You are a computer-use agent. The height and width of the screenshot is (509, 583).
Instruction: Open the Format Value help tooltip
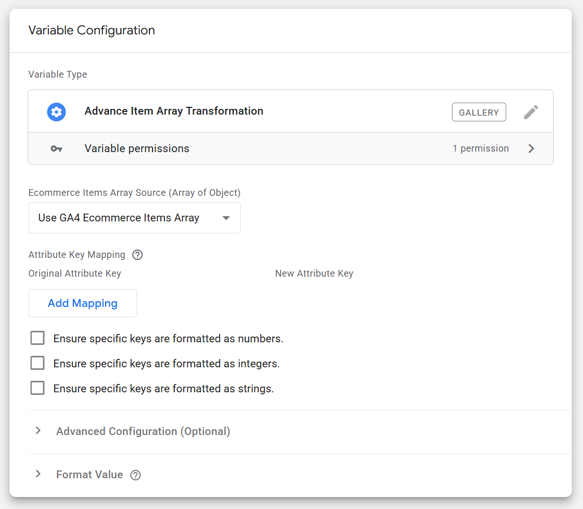[x=135, y=475]
